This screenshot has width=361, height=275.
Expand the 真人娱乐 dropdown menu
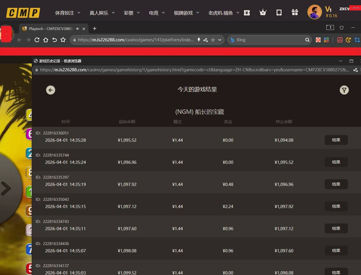click(x=102, y=13)
